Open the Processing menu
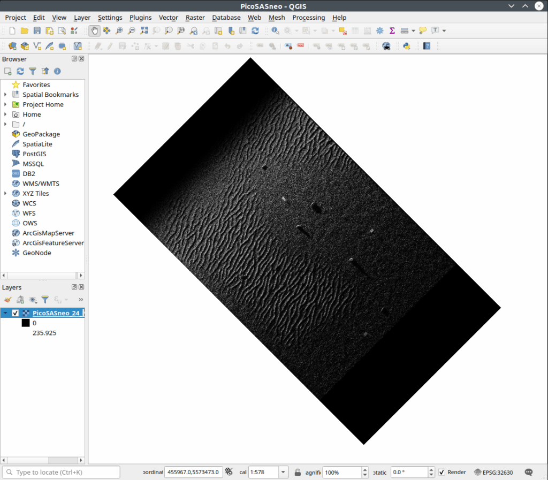This screenshot has height=480, width=548. pyautogui.click(x=308, y=18)
